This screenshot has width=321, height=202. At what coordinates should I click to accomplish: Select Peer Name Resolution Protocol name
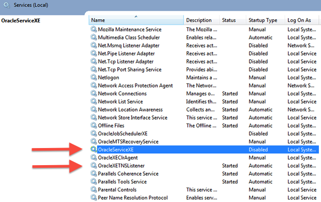133,198
